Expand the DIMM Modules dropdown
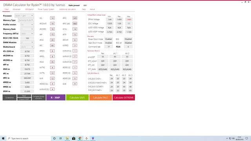 27,42
